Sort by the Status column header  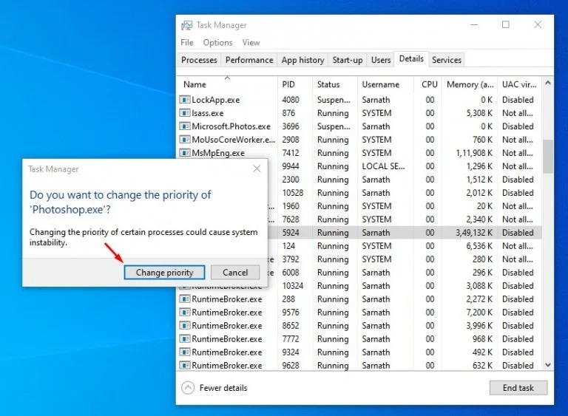[x=335, y=84]
